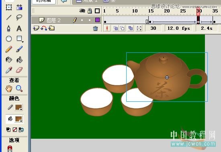The width and height of the screenshot is (221, 152).
Task: Select the Pen tool
Action: pos(9,28)
